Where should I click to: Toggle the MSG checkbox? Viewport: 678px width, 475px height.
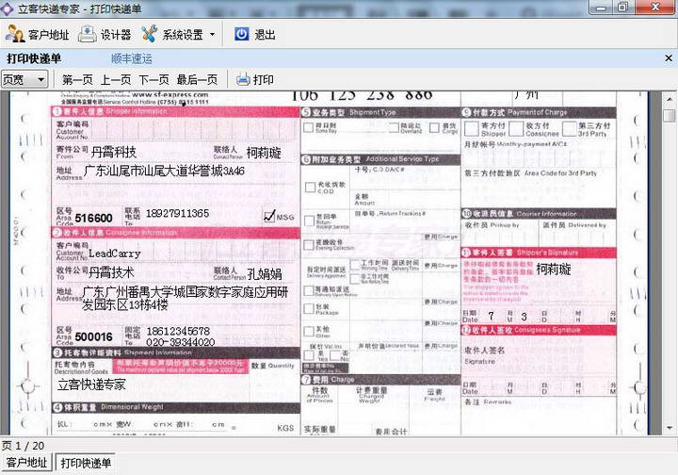pyautogui.click(x=269, y=216)
